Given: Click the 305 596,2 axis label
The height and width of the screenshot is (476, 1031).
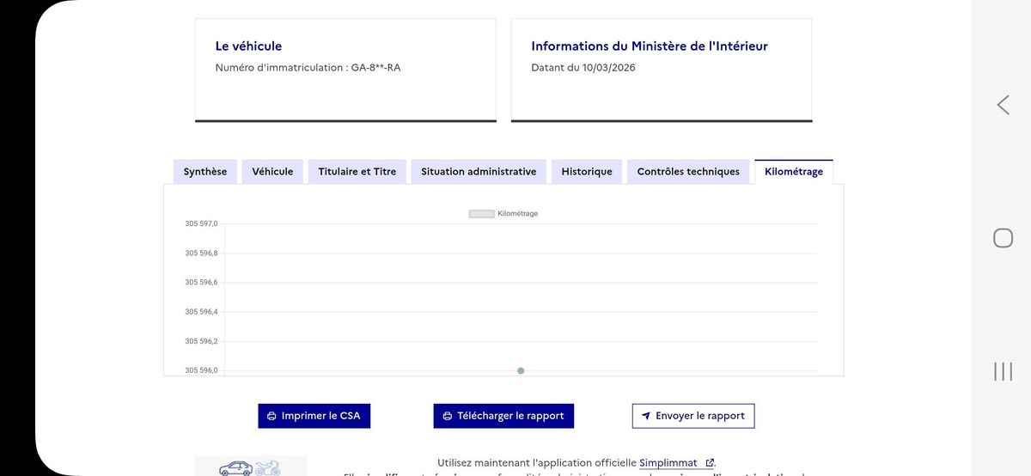Looking at the screenshot, I should pyautogui.click(x=201, y=341).
